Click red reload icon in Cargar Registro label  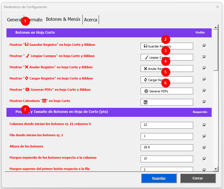coord(27,78)
